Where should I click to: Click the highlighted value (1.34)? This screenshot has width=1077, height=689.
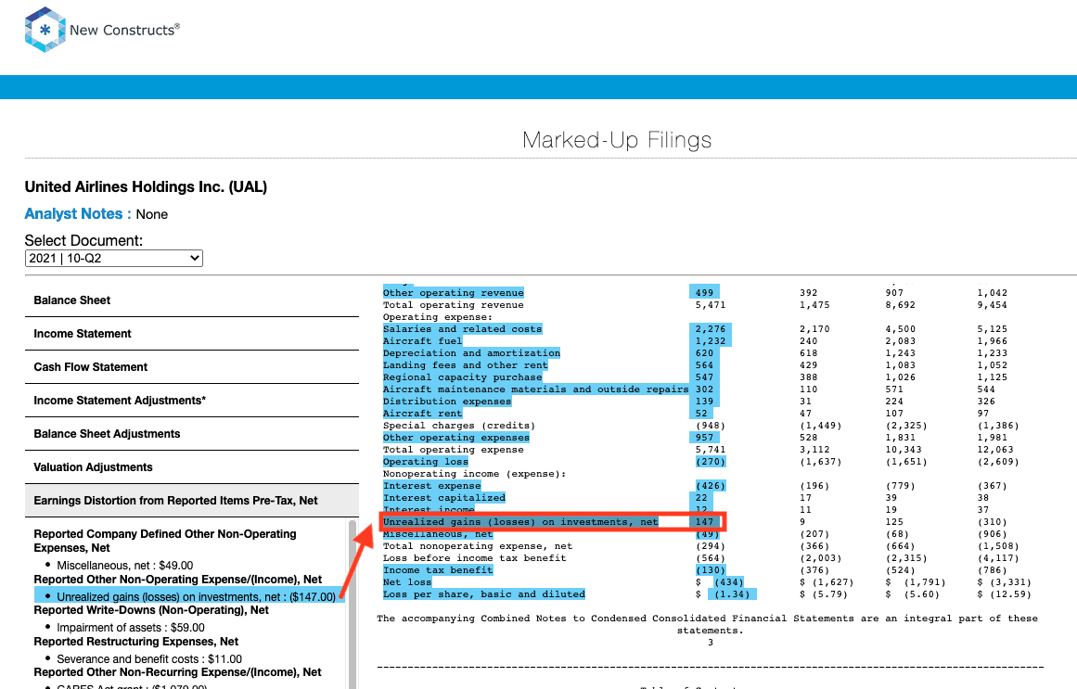pos(732,594)
